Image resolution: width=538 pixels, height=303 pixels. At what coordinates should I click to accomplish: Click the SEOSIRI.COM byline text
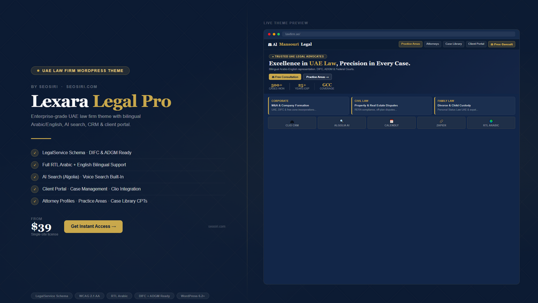(x=82, y=87)
